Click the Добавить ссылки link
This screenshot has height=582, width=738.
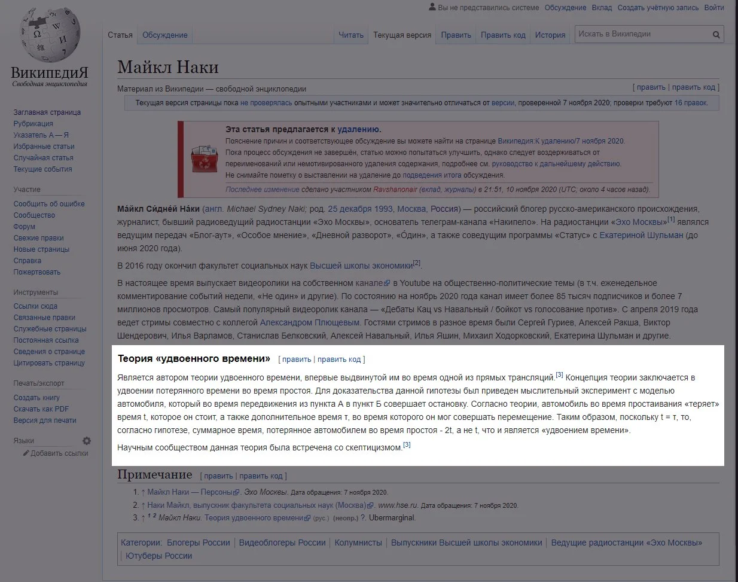(59, 453)
